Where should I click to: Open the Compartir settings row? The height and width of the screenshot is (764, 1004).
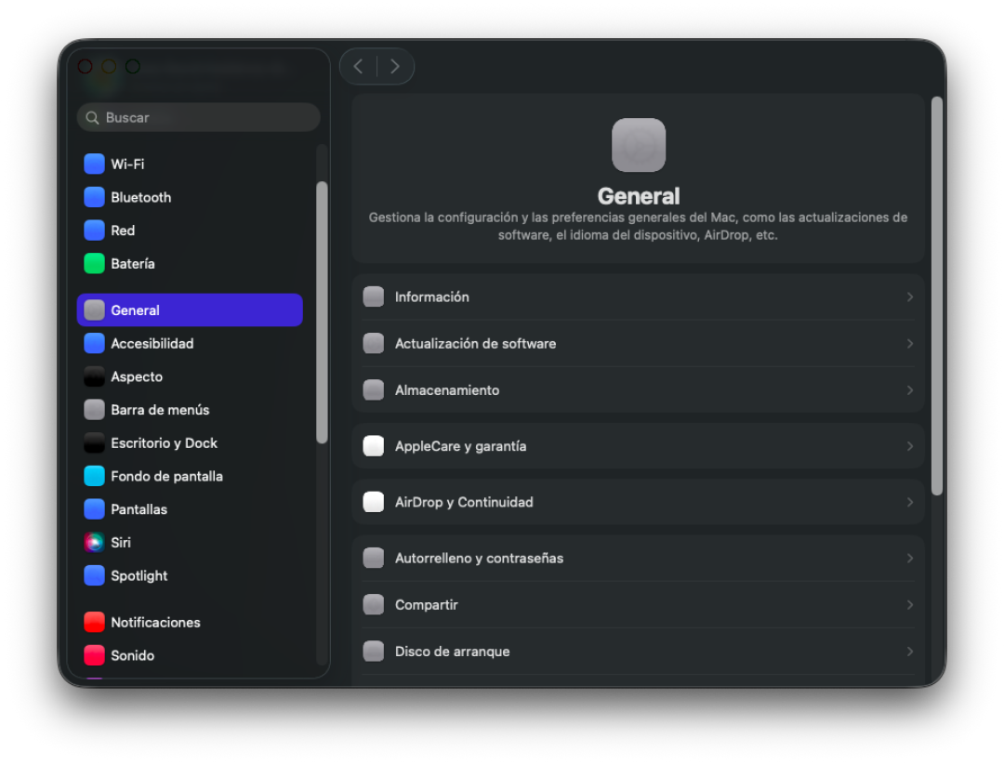pyautogui.click(x=639, y=605)
